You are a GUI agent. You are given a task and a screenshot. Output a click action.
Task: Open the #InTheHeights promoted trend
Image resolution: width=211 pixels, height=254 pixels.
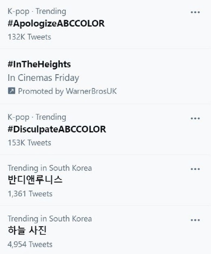pos(39,64)
